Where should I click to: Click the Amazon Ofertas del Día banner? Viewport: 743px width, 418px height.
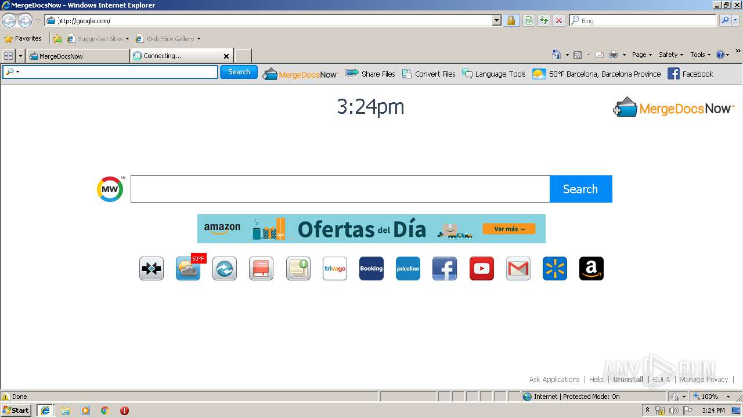click(x=371, y=229)
